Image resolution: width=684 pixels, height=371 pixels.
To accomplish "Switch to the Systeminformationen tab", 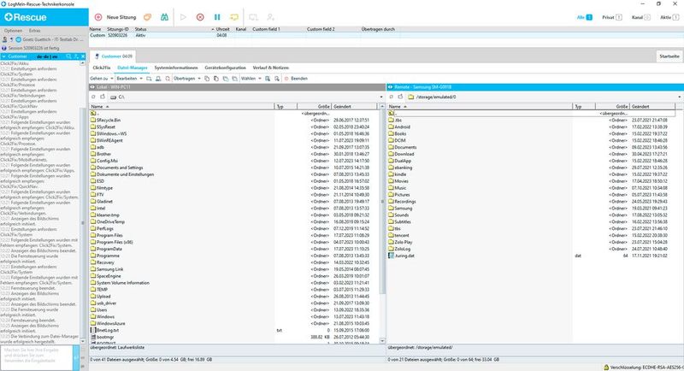I will 176,67.
